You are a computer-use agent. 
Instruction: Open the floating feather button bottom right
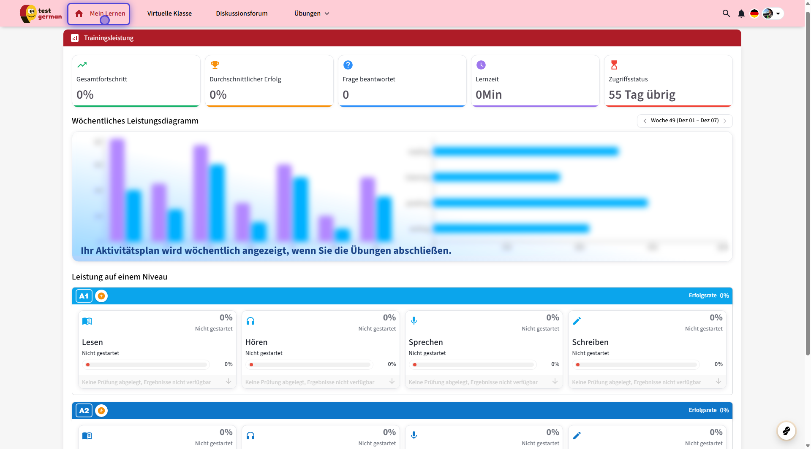786,430
